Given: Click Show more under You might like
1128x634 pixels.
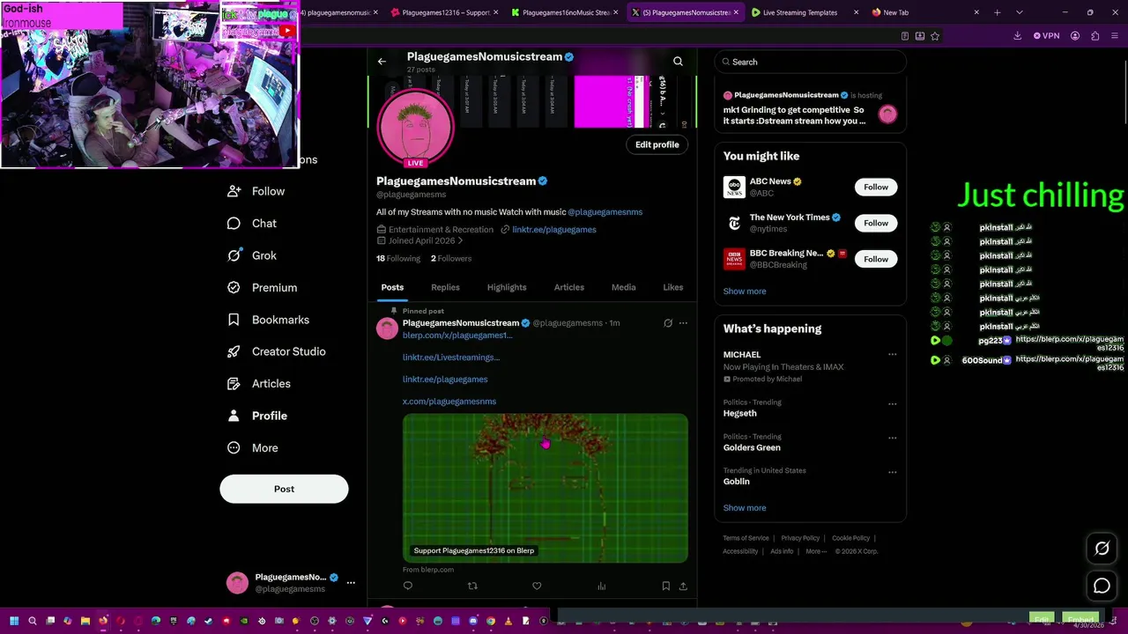Looking at the screenshot, I should pyautogui.click(x=745, y=291).
